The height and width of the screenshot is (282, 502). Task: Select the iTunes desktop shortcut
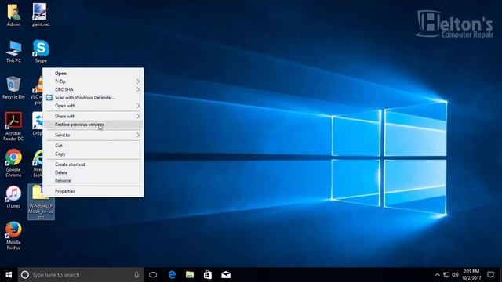coord(13,197)
